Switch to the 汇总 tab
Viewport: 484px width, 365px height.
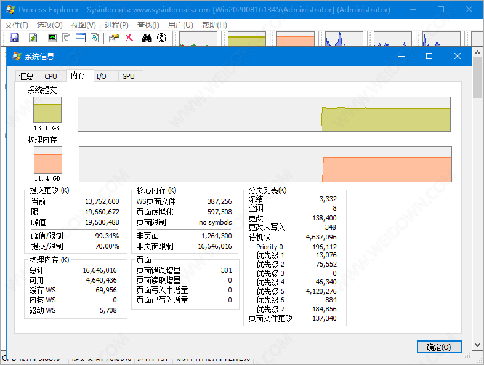coord(27,76)
